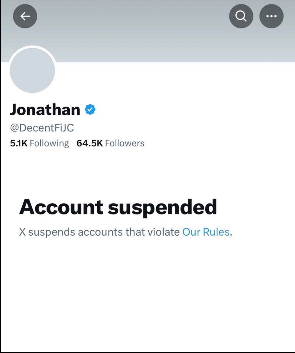
Task: Tap the back arrow button
Action: coord(25,17)
